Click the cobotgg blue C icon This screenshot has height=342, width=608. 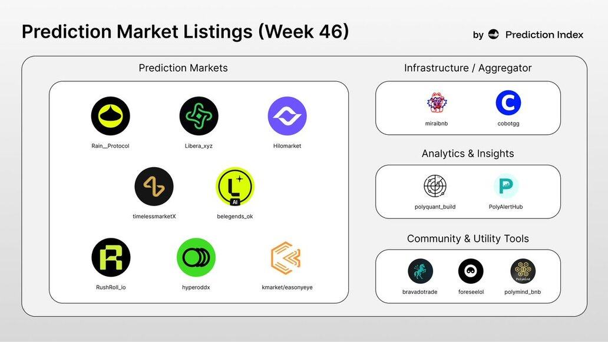click(x=508, y=103)
